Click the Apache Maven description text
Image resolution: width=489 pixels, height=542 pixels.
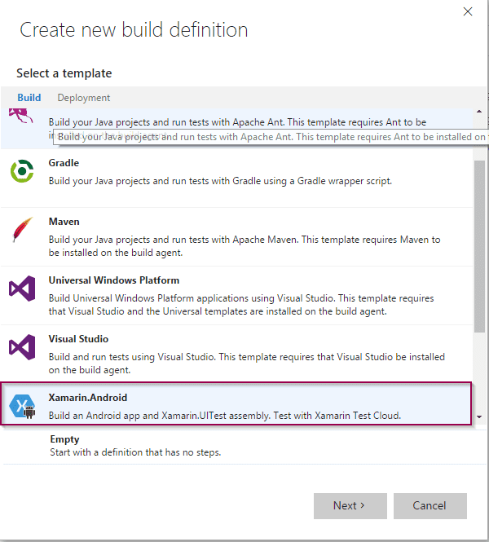point(244,246)
